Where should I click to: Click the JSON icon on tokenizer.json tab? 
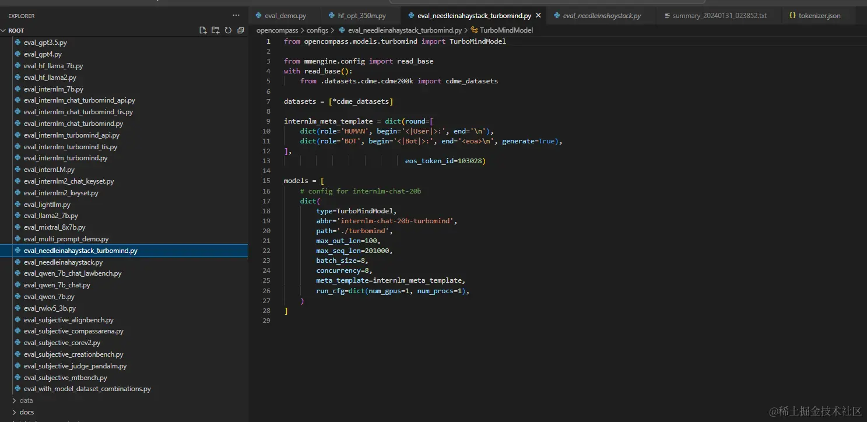click(x=792, y=16)
